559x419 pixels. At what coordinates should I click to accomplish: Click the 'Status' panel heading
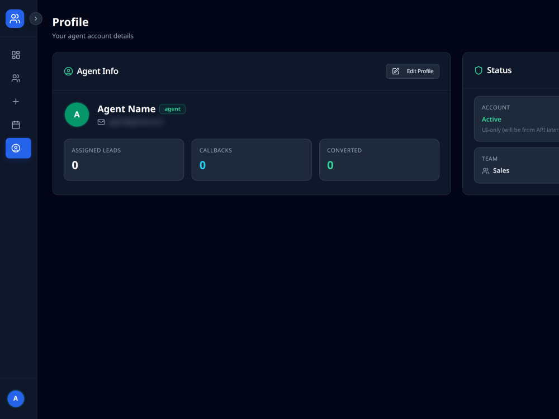tap(499, 70)
